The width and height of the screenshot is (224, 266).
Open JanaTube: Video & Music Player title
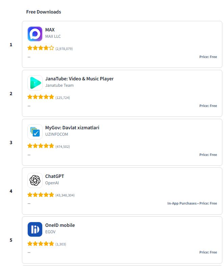(x=79, y=79)
